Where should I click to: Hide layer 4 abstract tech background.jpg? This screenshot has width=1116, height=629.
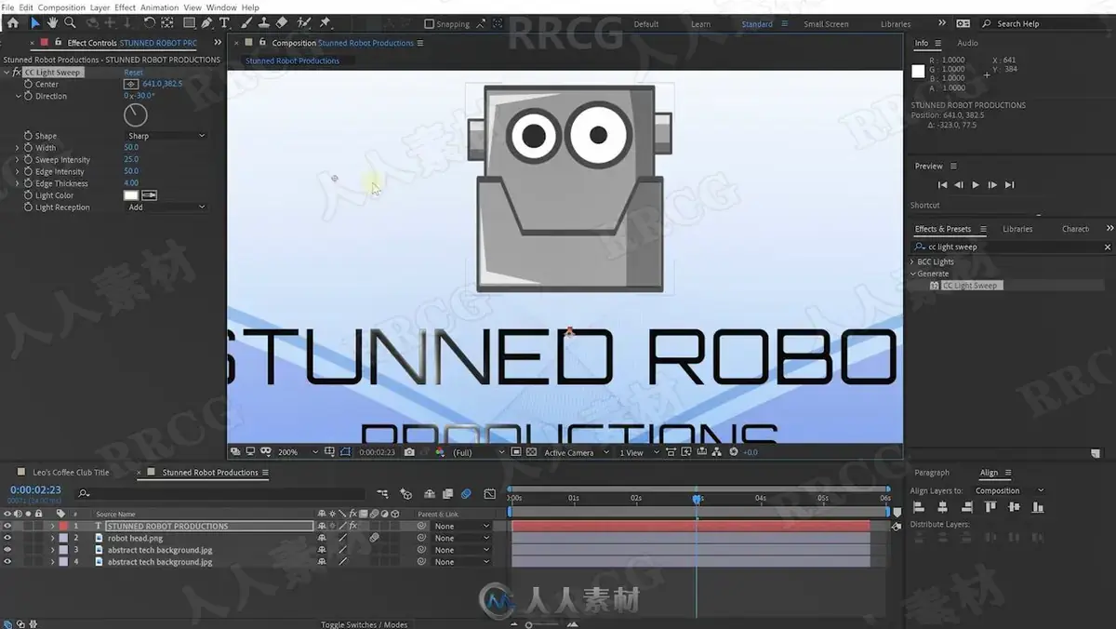tap(7, 562)
